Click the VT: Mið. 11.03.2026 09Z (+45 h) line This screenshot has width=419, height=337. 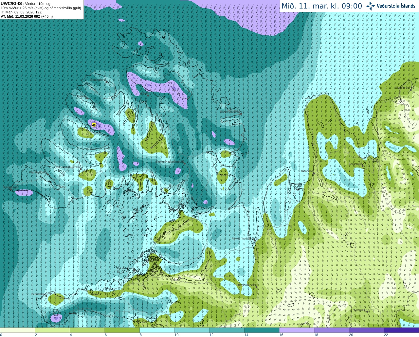[x=27, y=16]
